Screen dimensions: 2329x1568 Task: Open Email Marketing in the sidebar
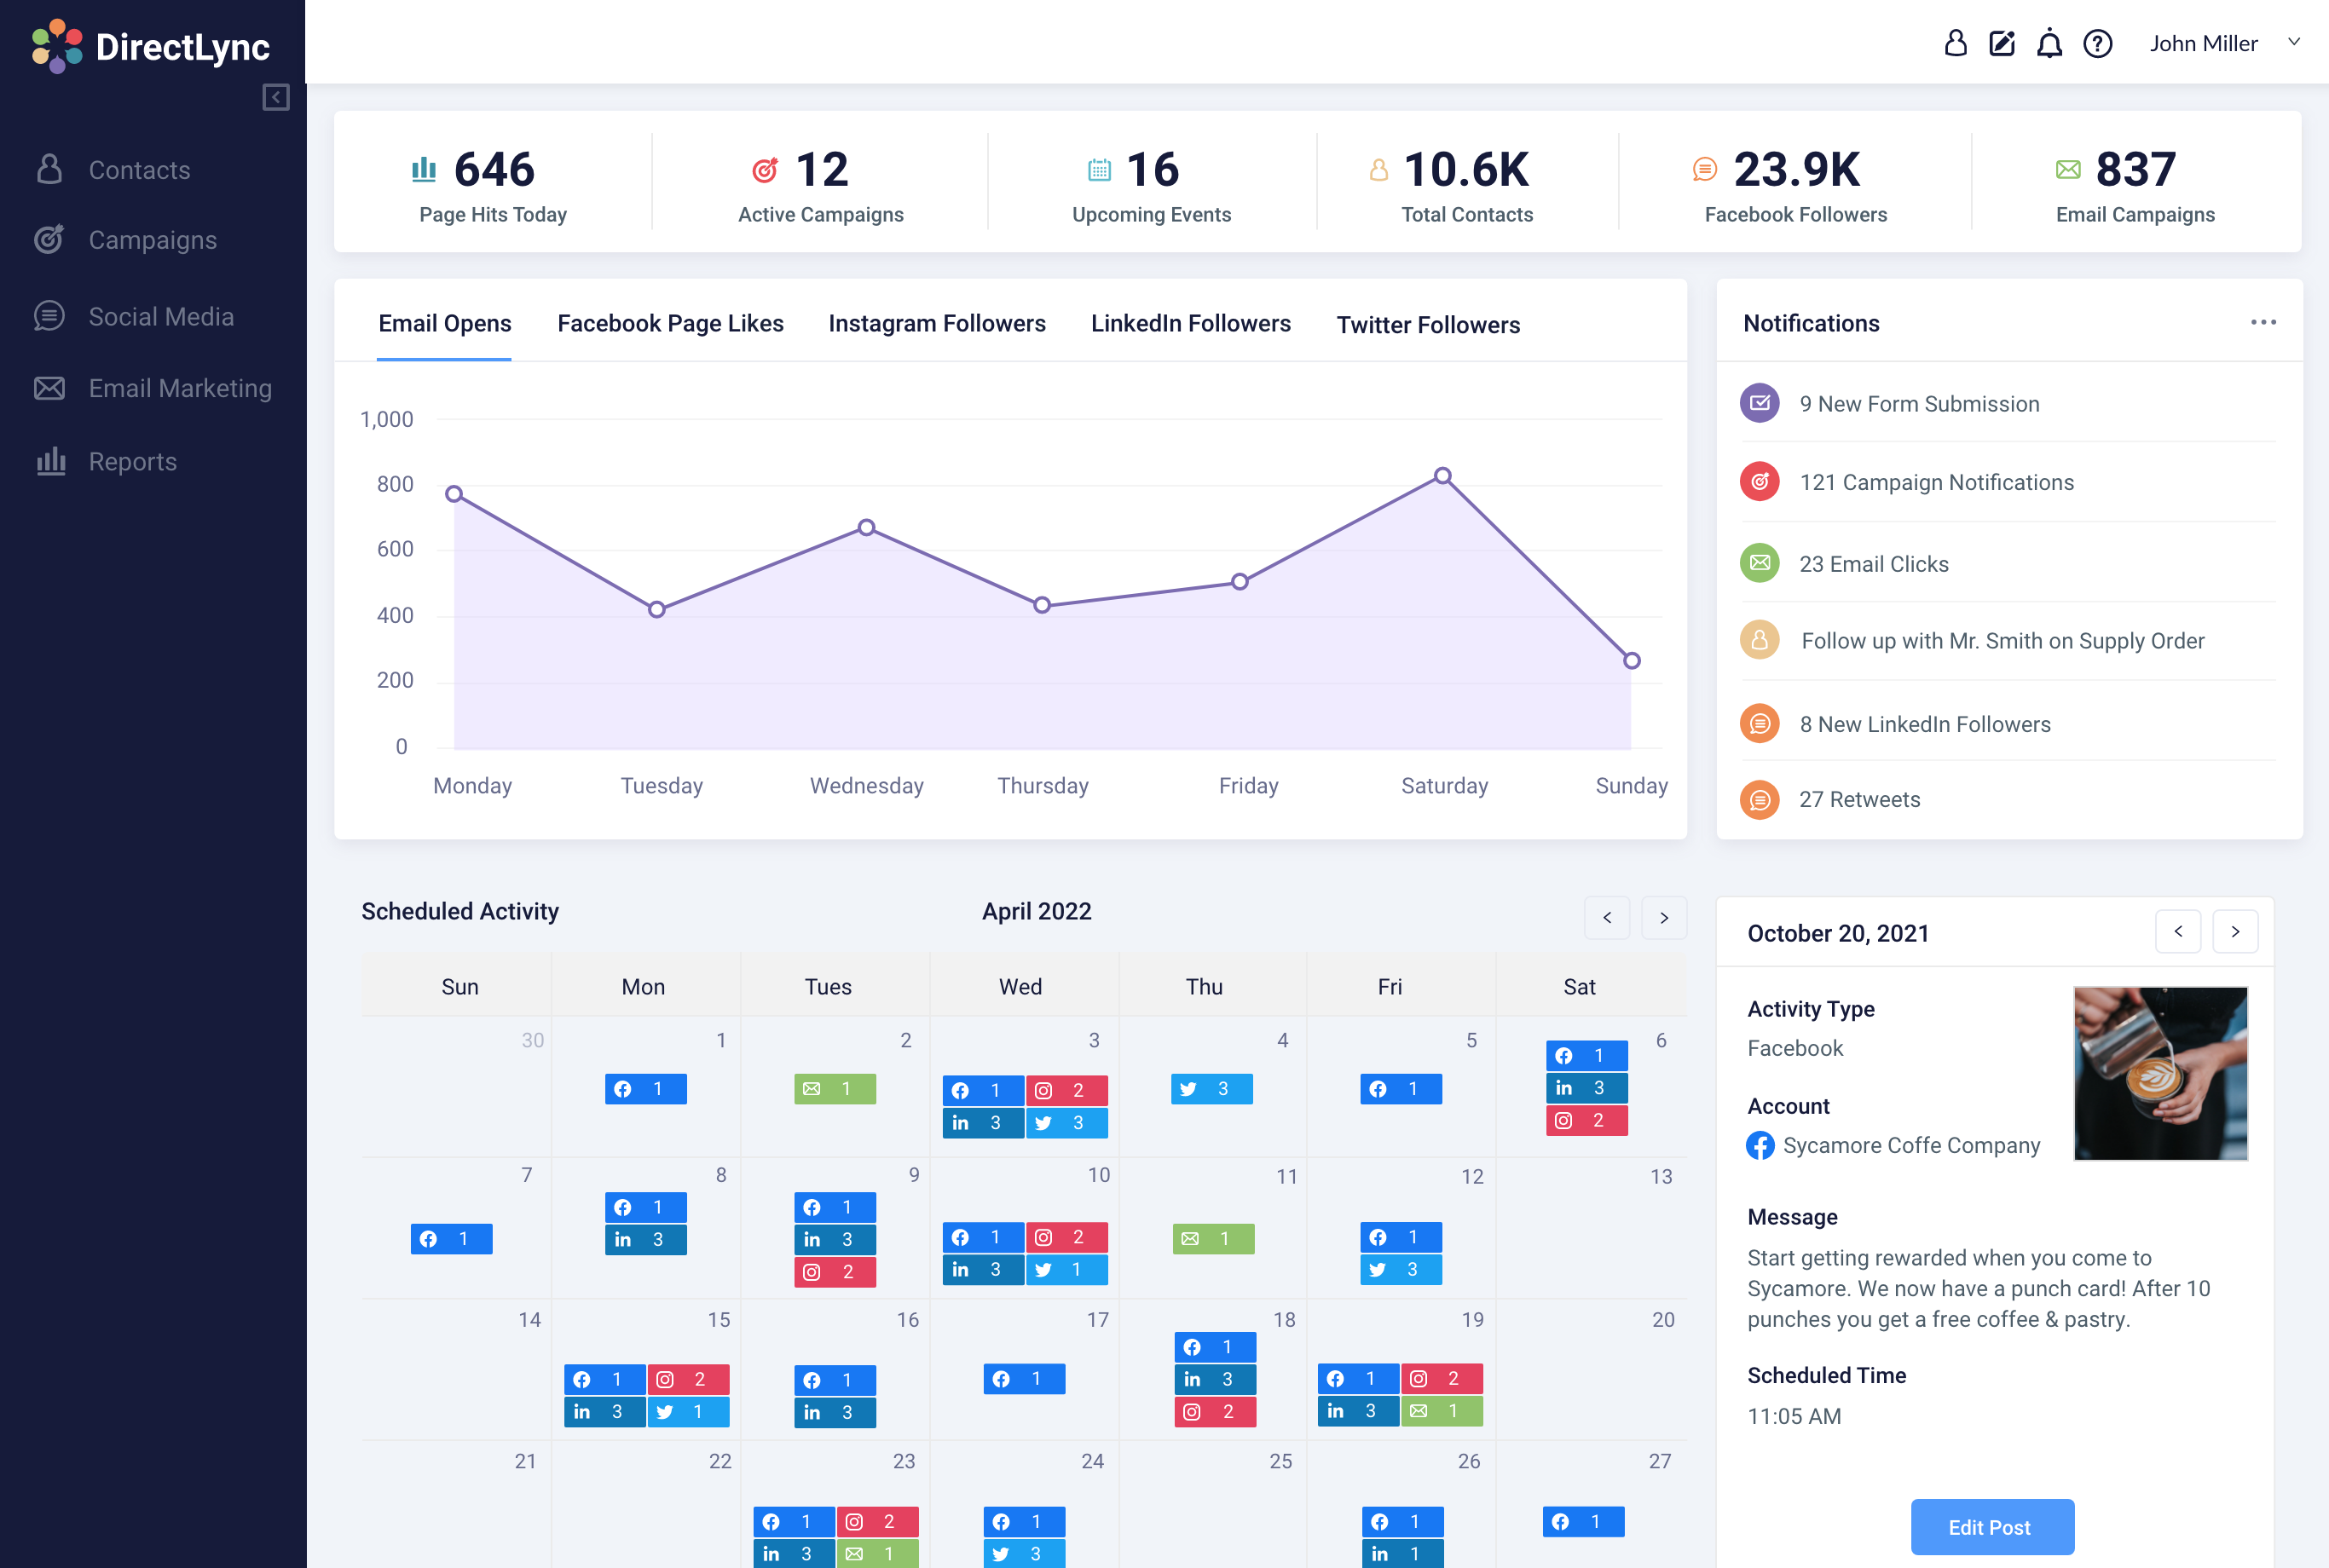180,388
